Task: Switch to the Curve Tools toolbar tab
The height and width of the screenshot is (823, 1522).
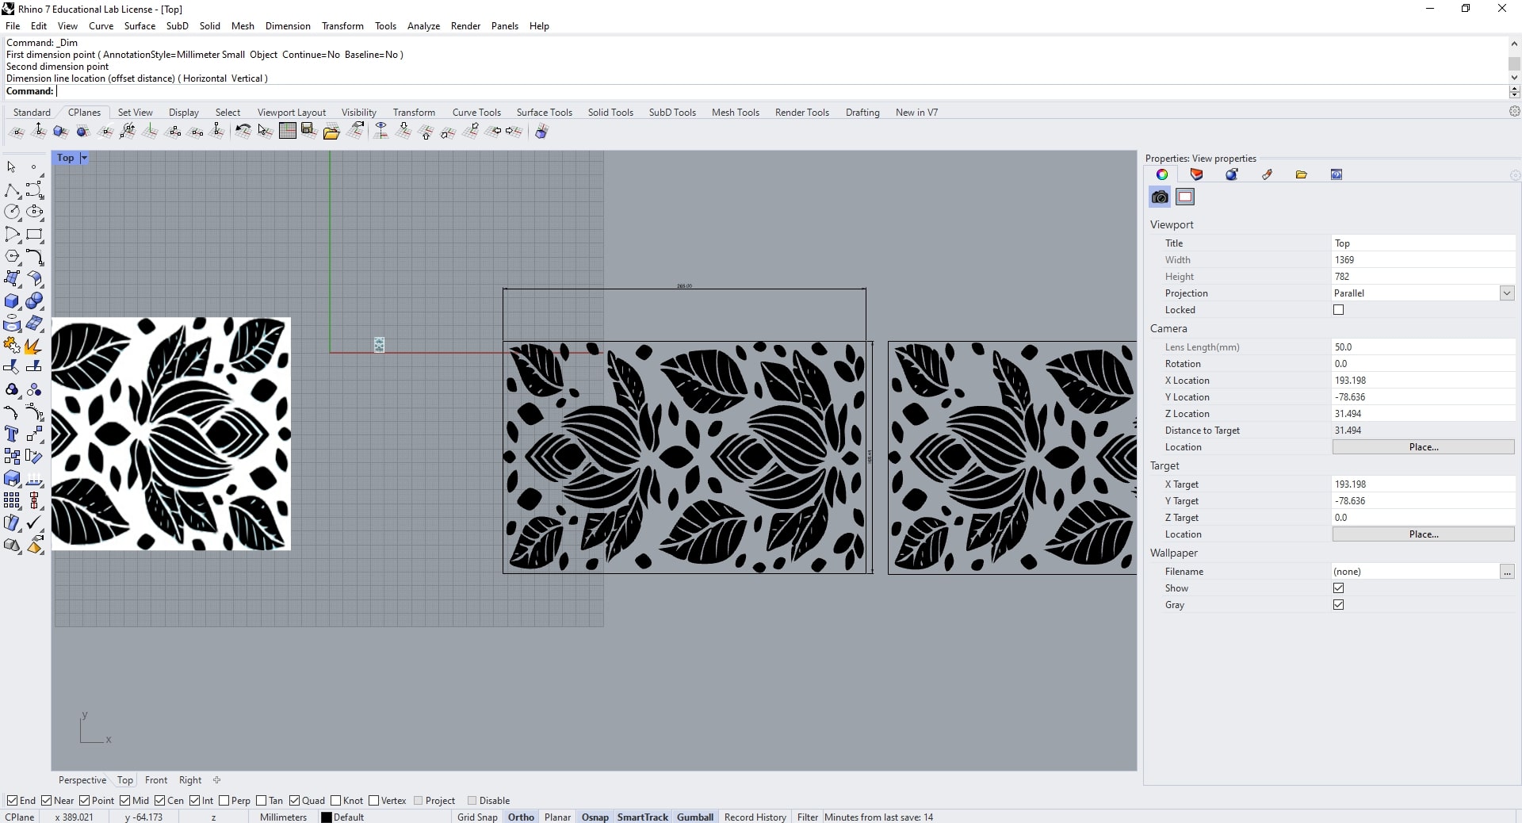Action: [x=476, y=112]
